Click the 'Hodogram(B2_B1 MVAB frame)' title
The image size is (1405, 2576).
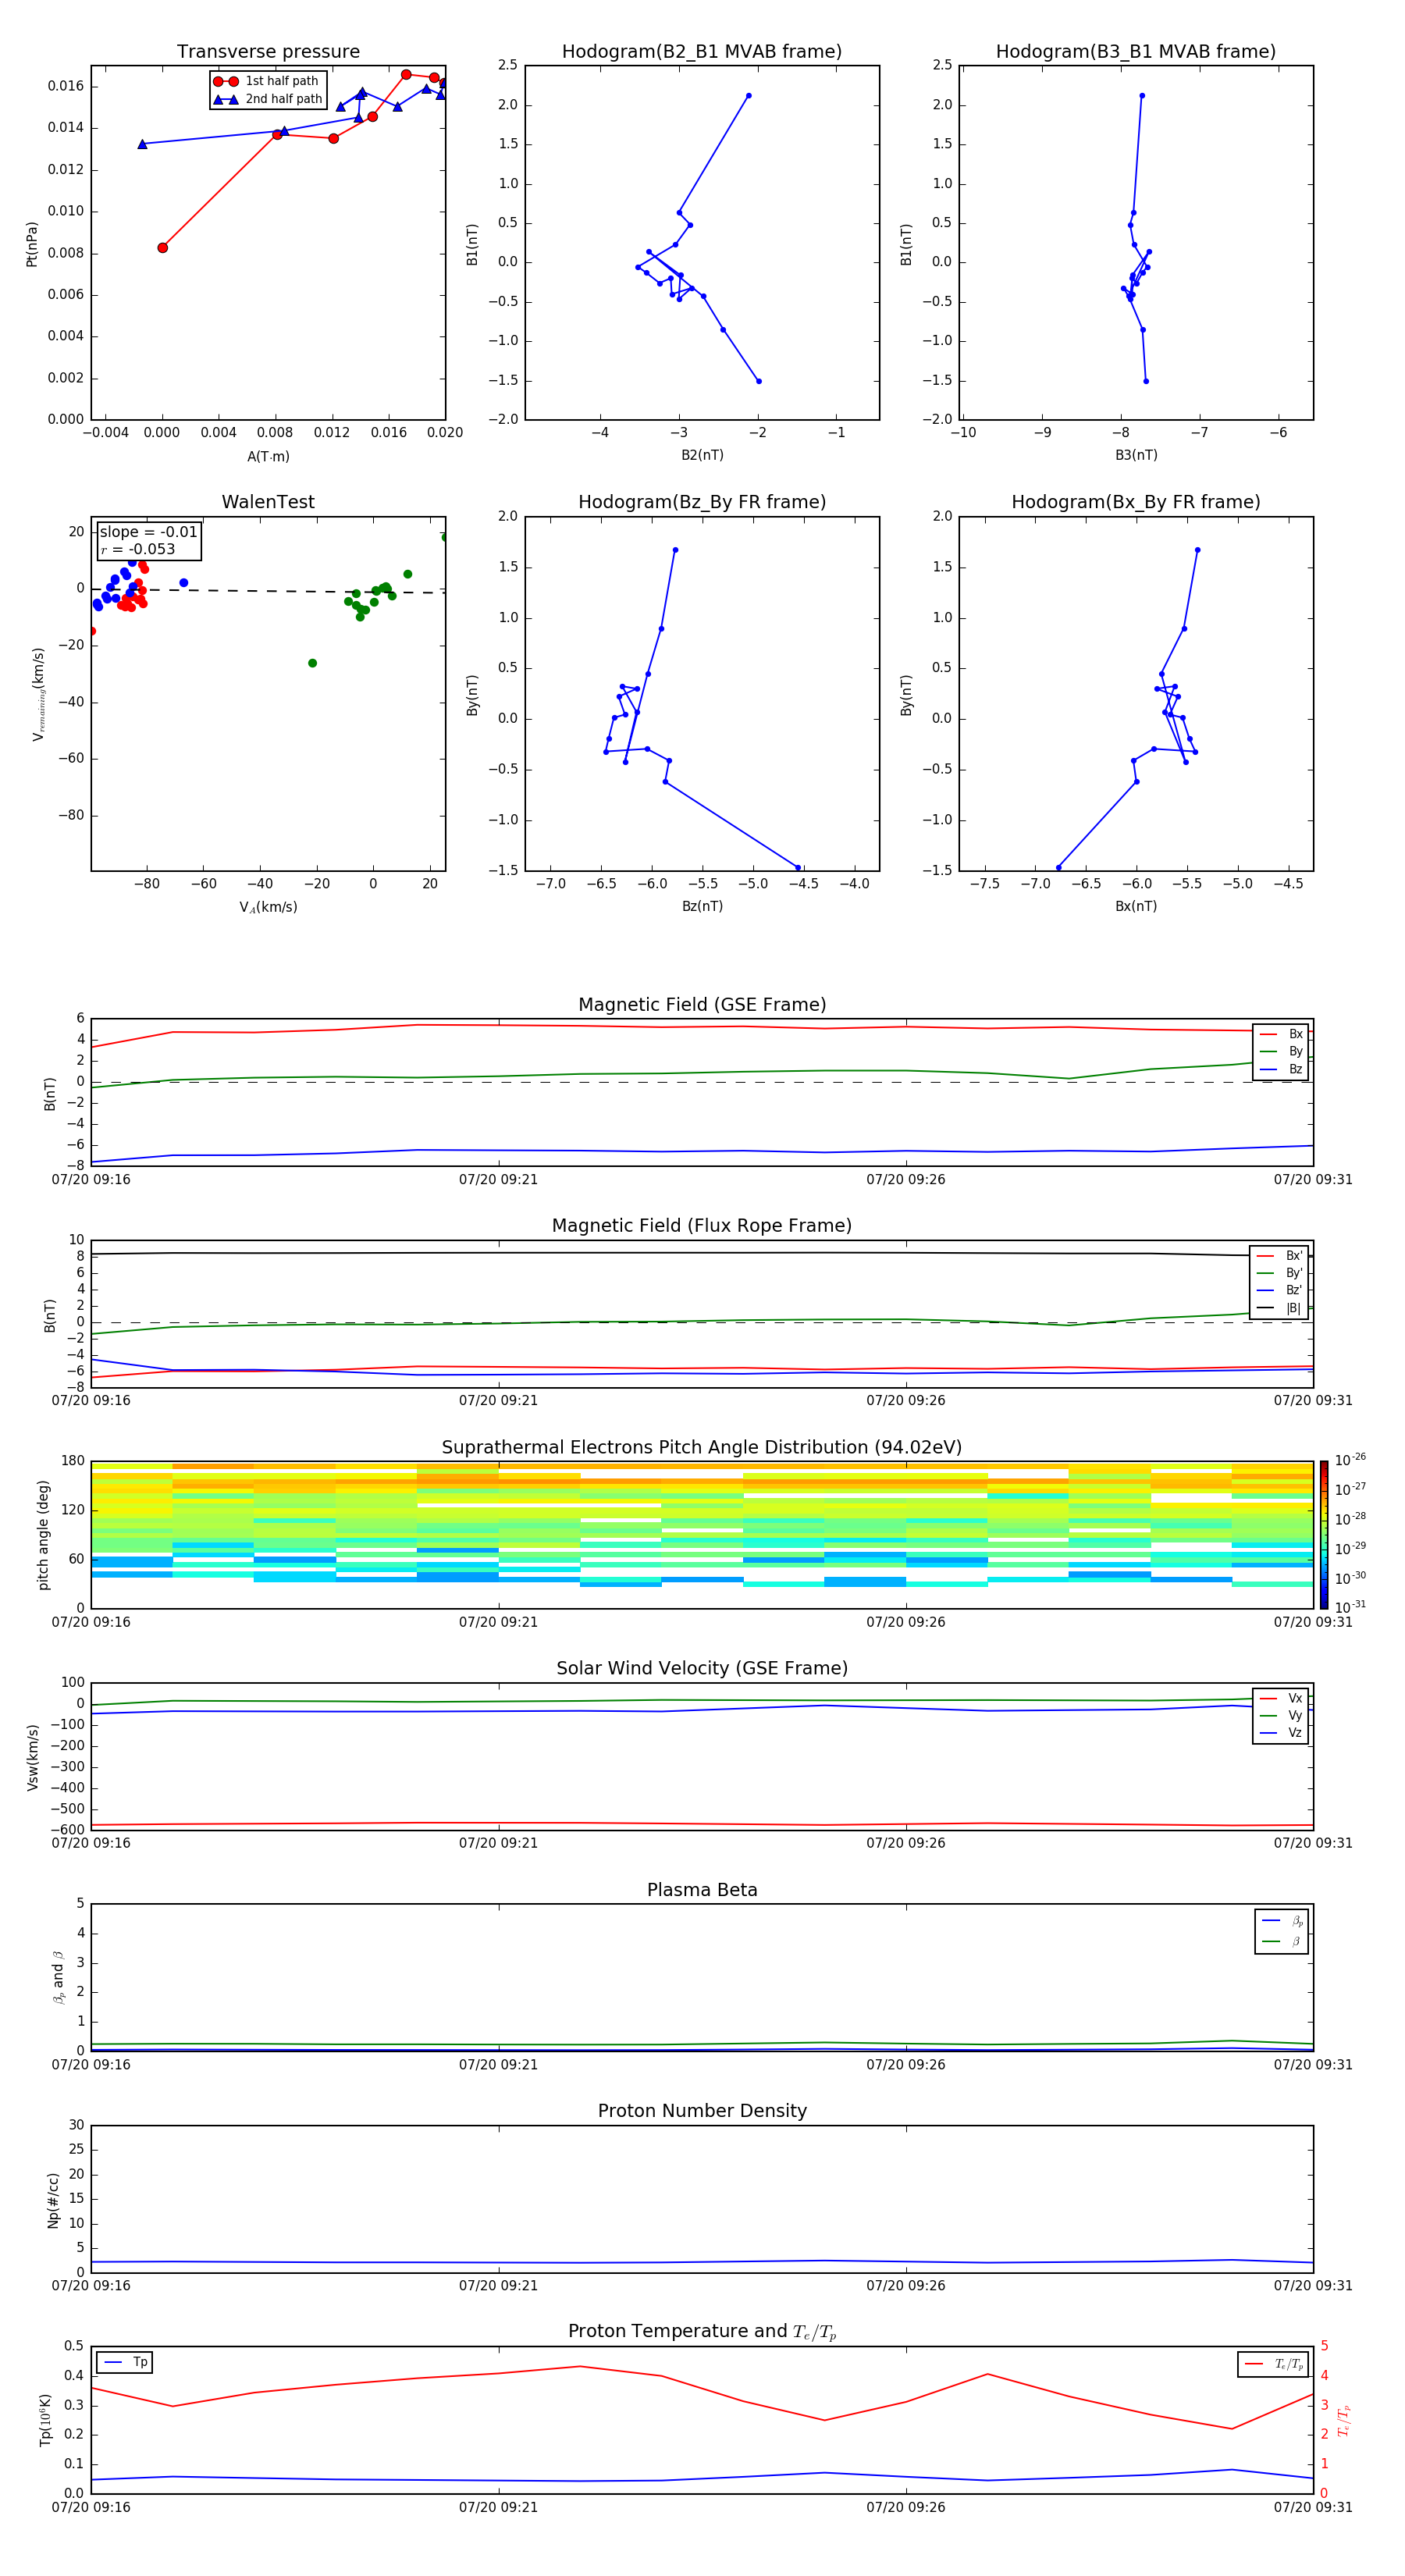pos(702,51)
